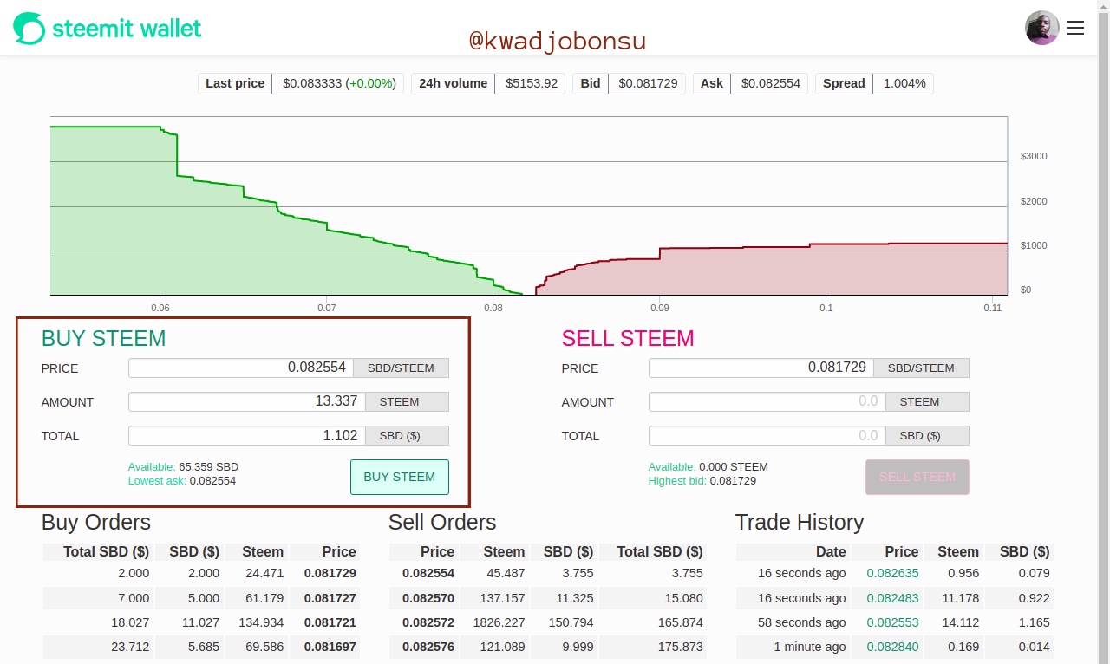Image resolution: width=1110 pixels, height=664 pixels.
Task: Select buy order priced 0.081727
Action: 201,598
